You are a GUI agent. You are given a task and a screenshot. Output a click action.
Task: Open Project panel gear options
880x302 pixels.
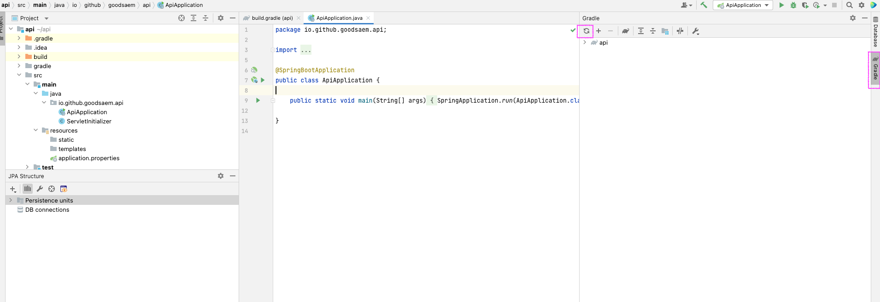(x=221, y=18)
